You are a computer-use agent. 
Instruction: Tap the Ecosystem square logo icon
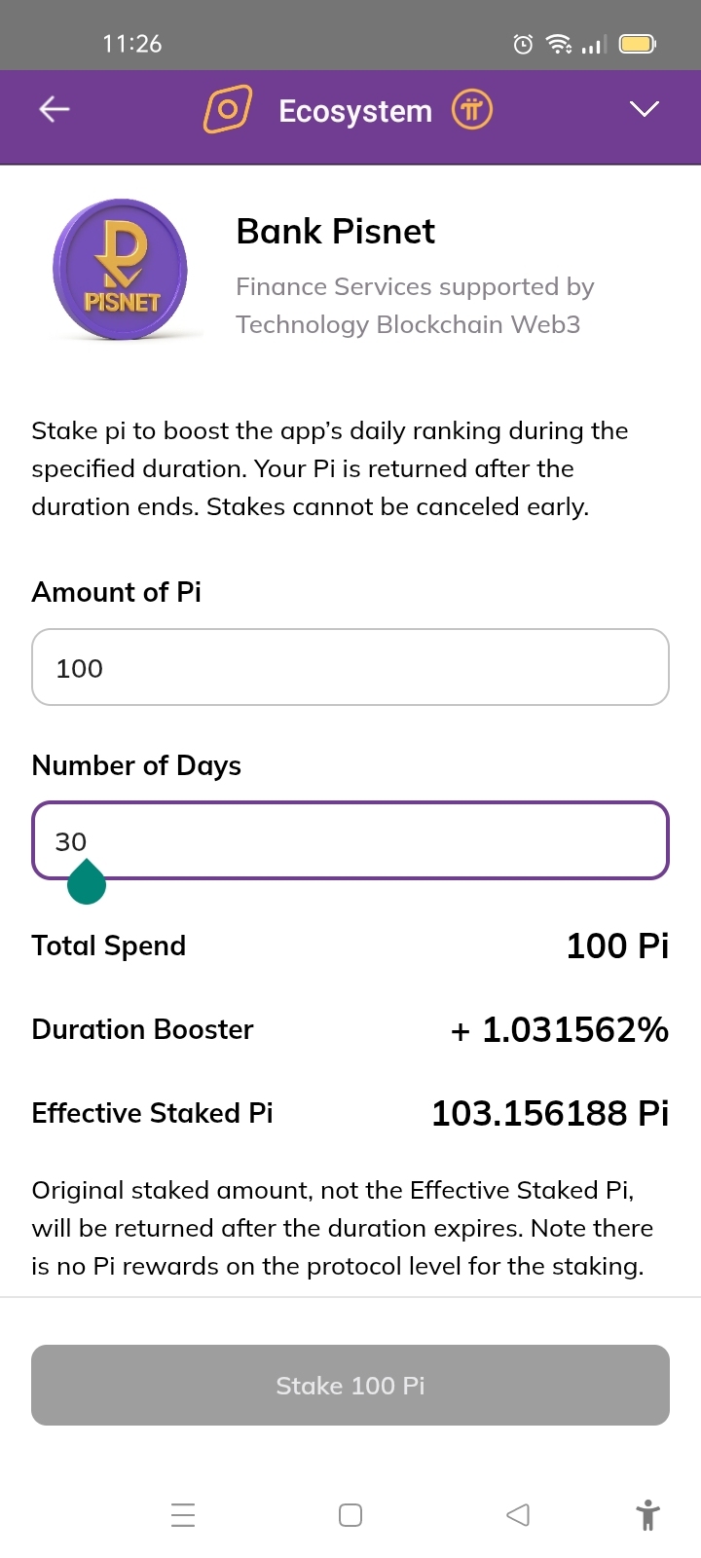pyautogui.click(x=227, y=109)
